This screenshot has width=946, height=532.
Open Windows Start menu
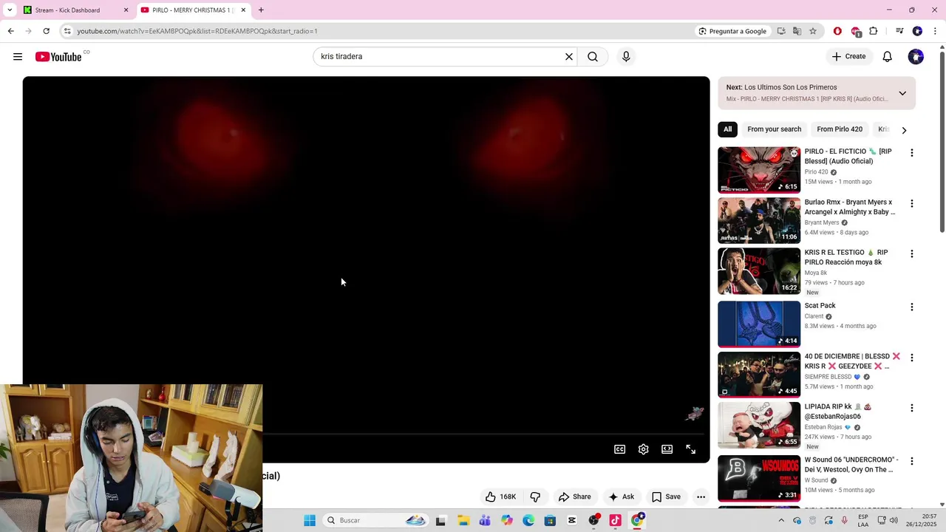tap(310, 520)
